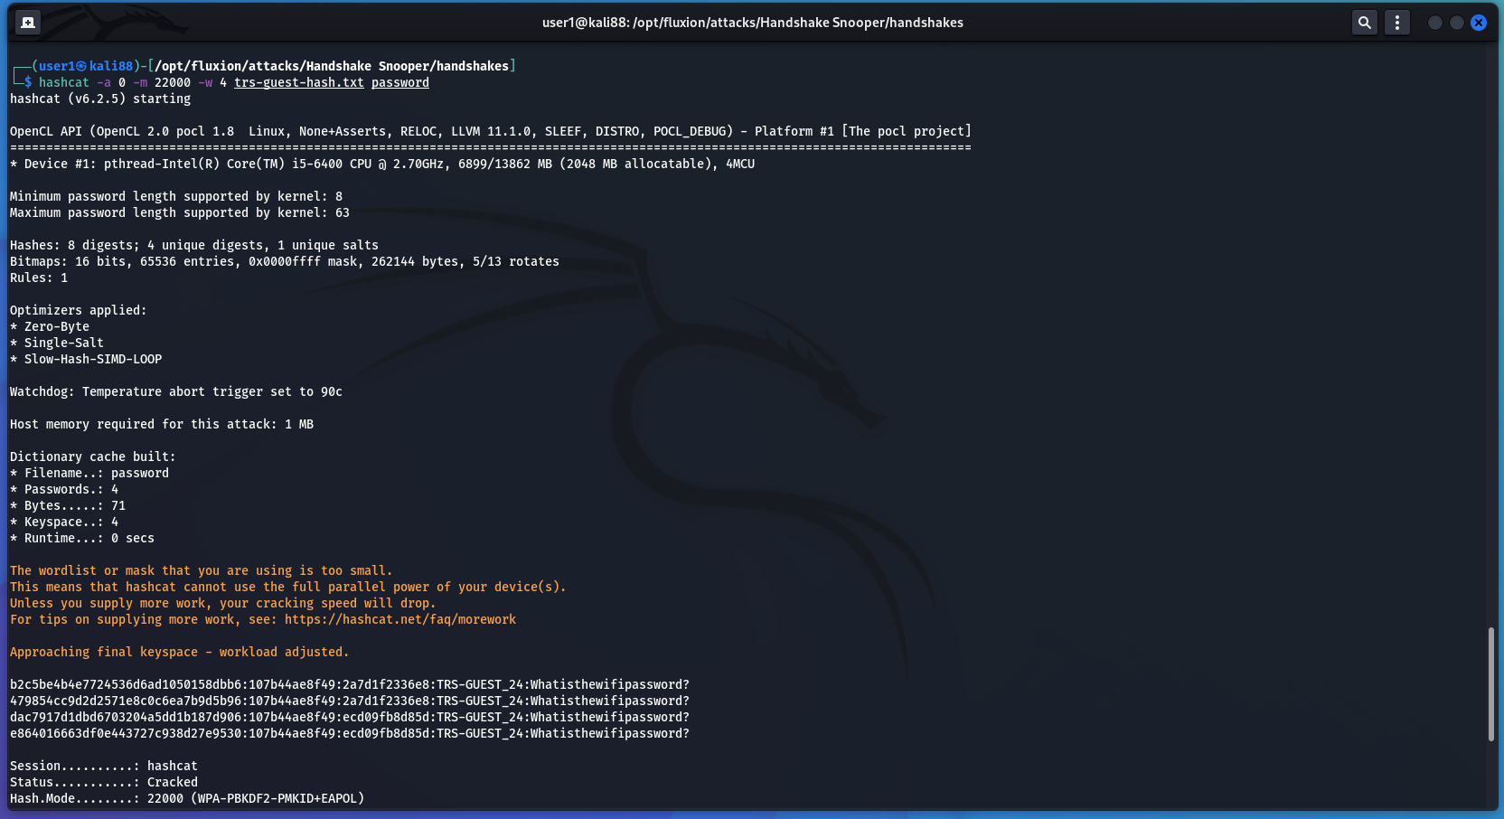Click the cracked hash line starting 479854cc9d
This screenshot has height=819, width=1504.
pyautogui.click(x=350, y=701)
